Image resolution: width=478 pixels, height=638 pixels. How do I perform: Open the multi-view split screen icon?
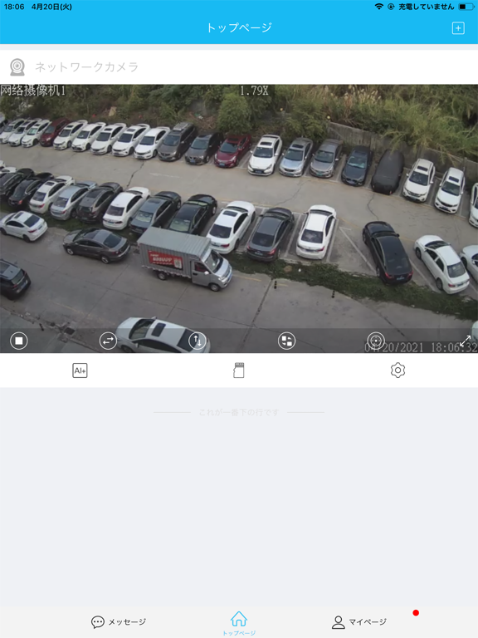[286, 341]
